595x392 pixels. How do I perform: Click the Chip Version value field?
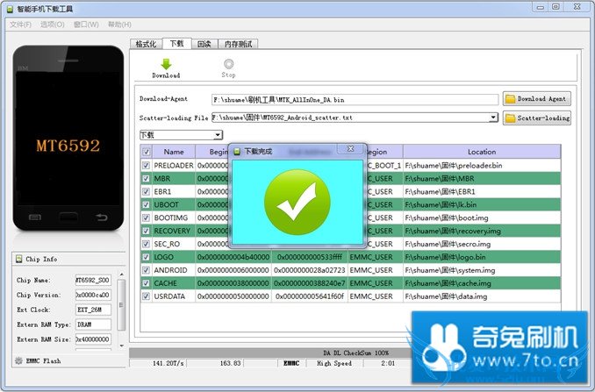(93, 295)
